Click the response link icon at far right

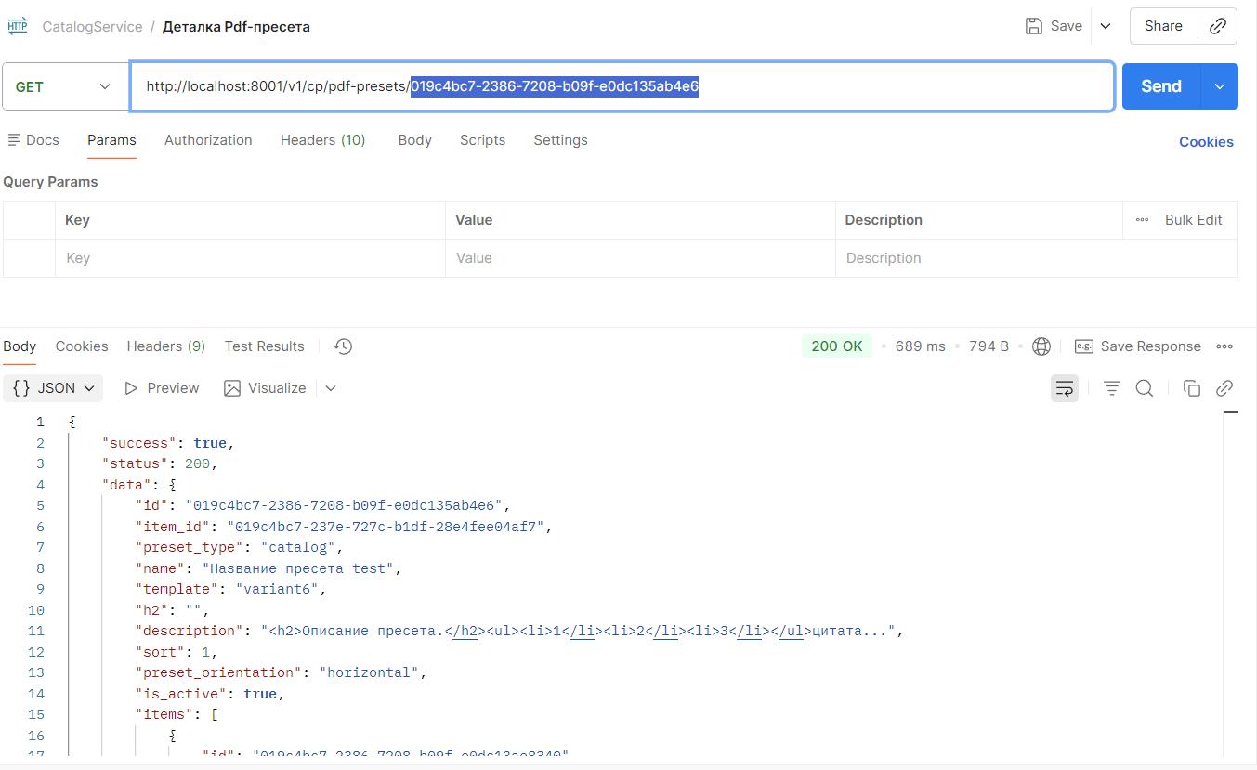(1224, 388)
